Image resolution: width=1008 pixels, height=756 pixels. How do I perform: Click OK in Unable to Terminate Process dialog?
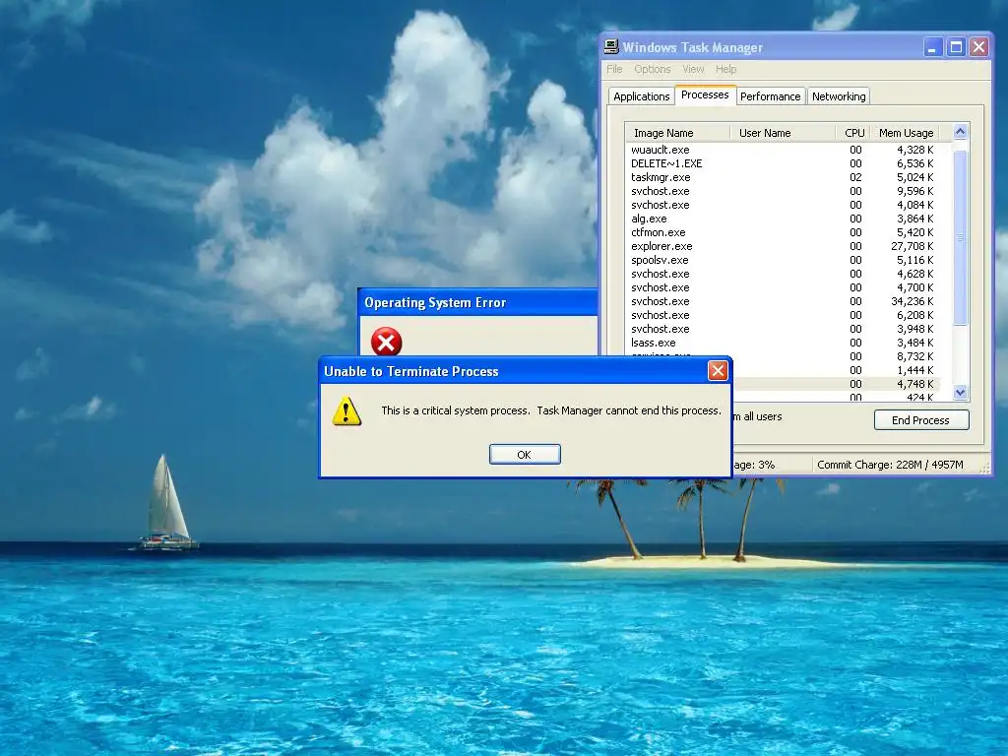tap(525, 455)
